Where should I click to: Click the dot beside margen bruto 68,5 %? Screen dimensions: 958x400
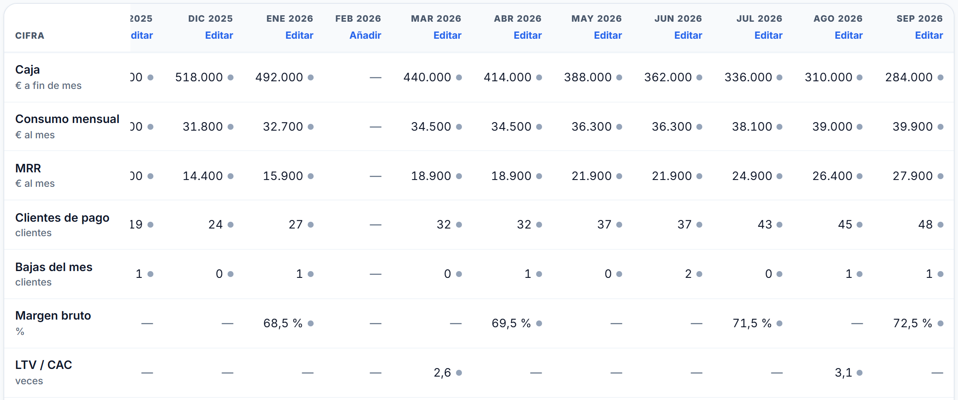point(311,323)
